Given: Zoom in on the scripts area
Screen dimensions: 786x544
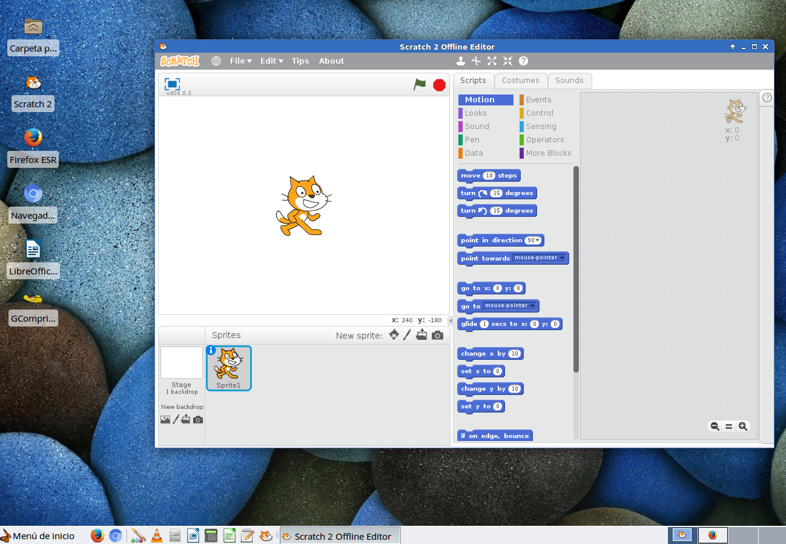Looking at the screenshot, I should [x=743, y=426].
